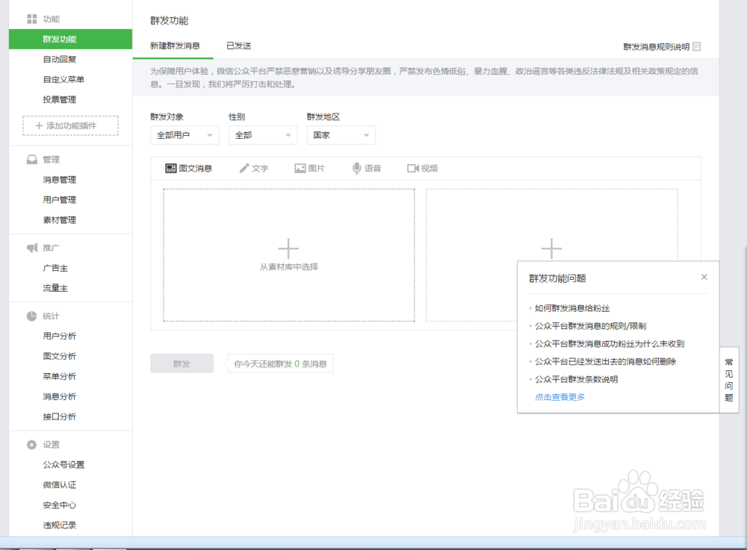Expand the 性别 gender dropdown
The height and width of the screenshot is (550, 747).
pos(262,135)
